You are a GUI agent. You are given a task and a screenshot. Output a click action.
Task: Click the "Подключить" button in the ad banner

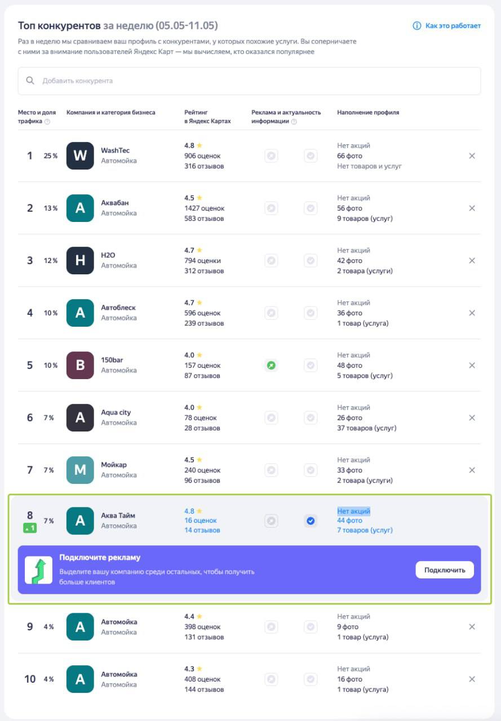point(445,570)
